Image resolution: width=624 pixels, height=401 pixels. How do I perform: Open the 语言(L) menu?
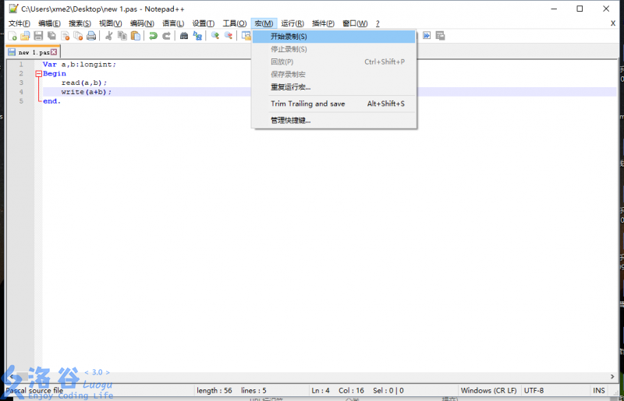point(173,23)
